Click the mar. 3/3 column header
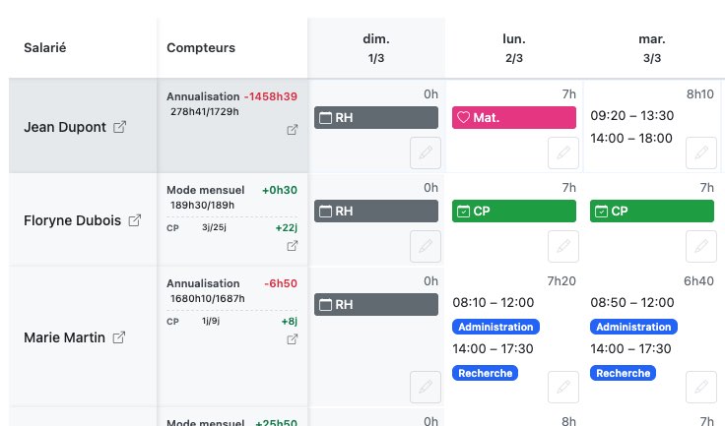 click(x=651, y=48)
